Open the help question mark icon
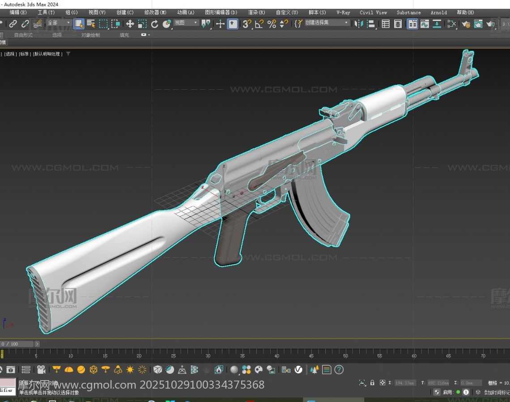The height and width of the screenshot is (402, 510). 339,370
